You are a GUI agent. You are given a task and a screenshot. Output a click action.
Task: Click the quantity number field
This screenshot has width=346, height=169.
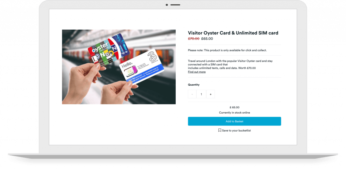point(201,94)
